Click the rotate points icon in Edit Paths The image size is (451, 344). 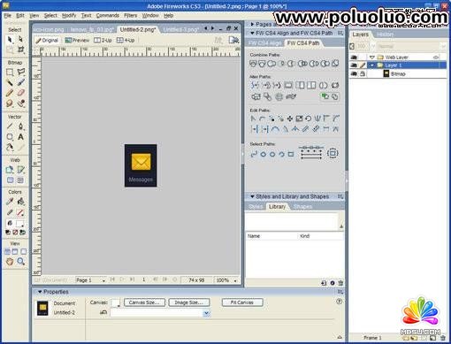click(x=309, y=118)
